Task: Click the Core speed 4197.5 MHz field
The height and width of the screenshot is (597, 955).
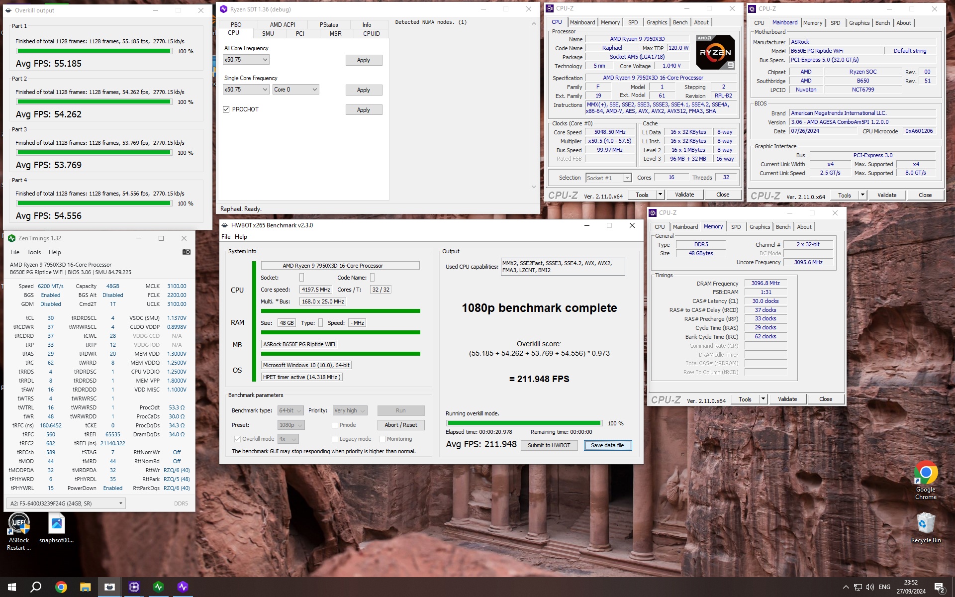Action: 315,290
